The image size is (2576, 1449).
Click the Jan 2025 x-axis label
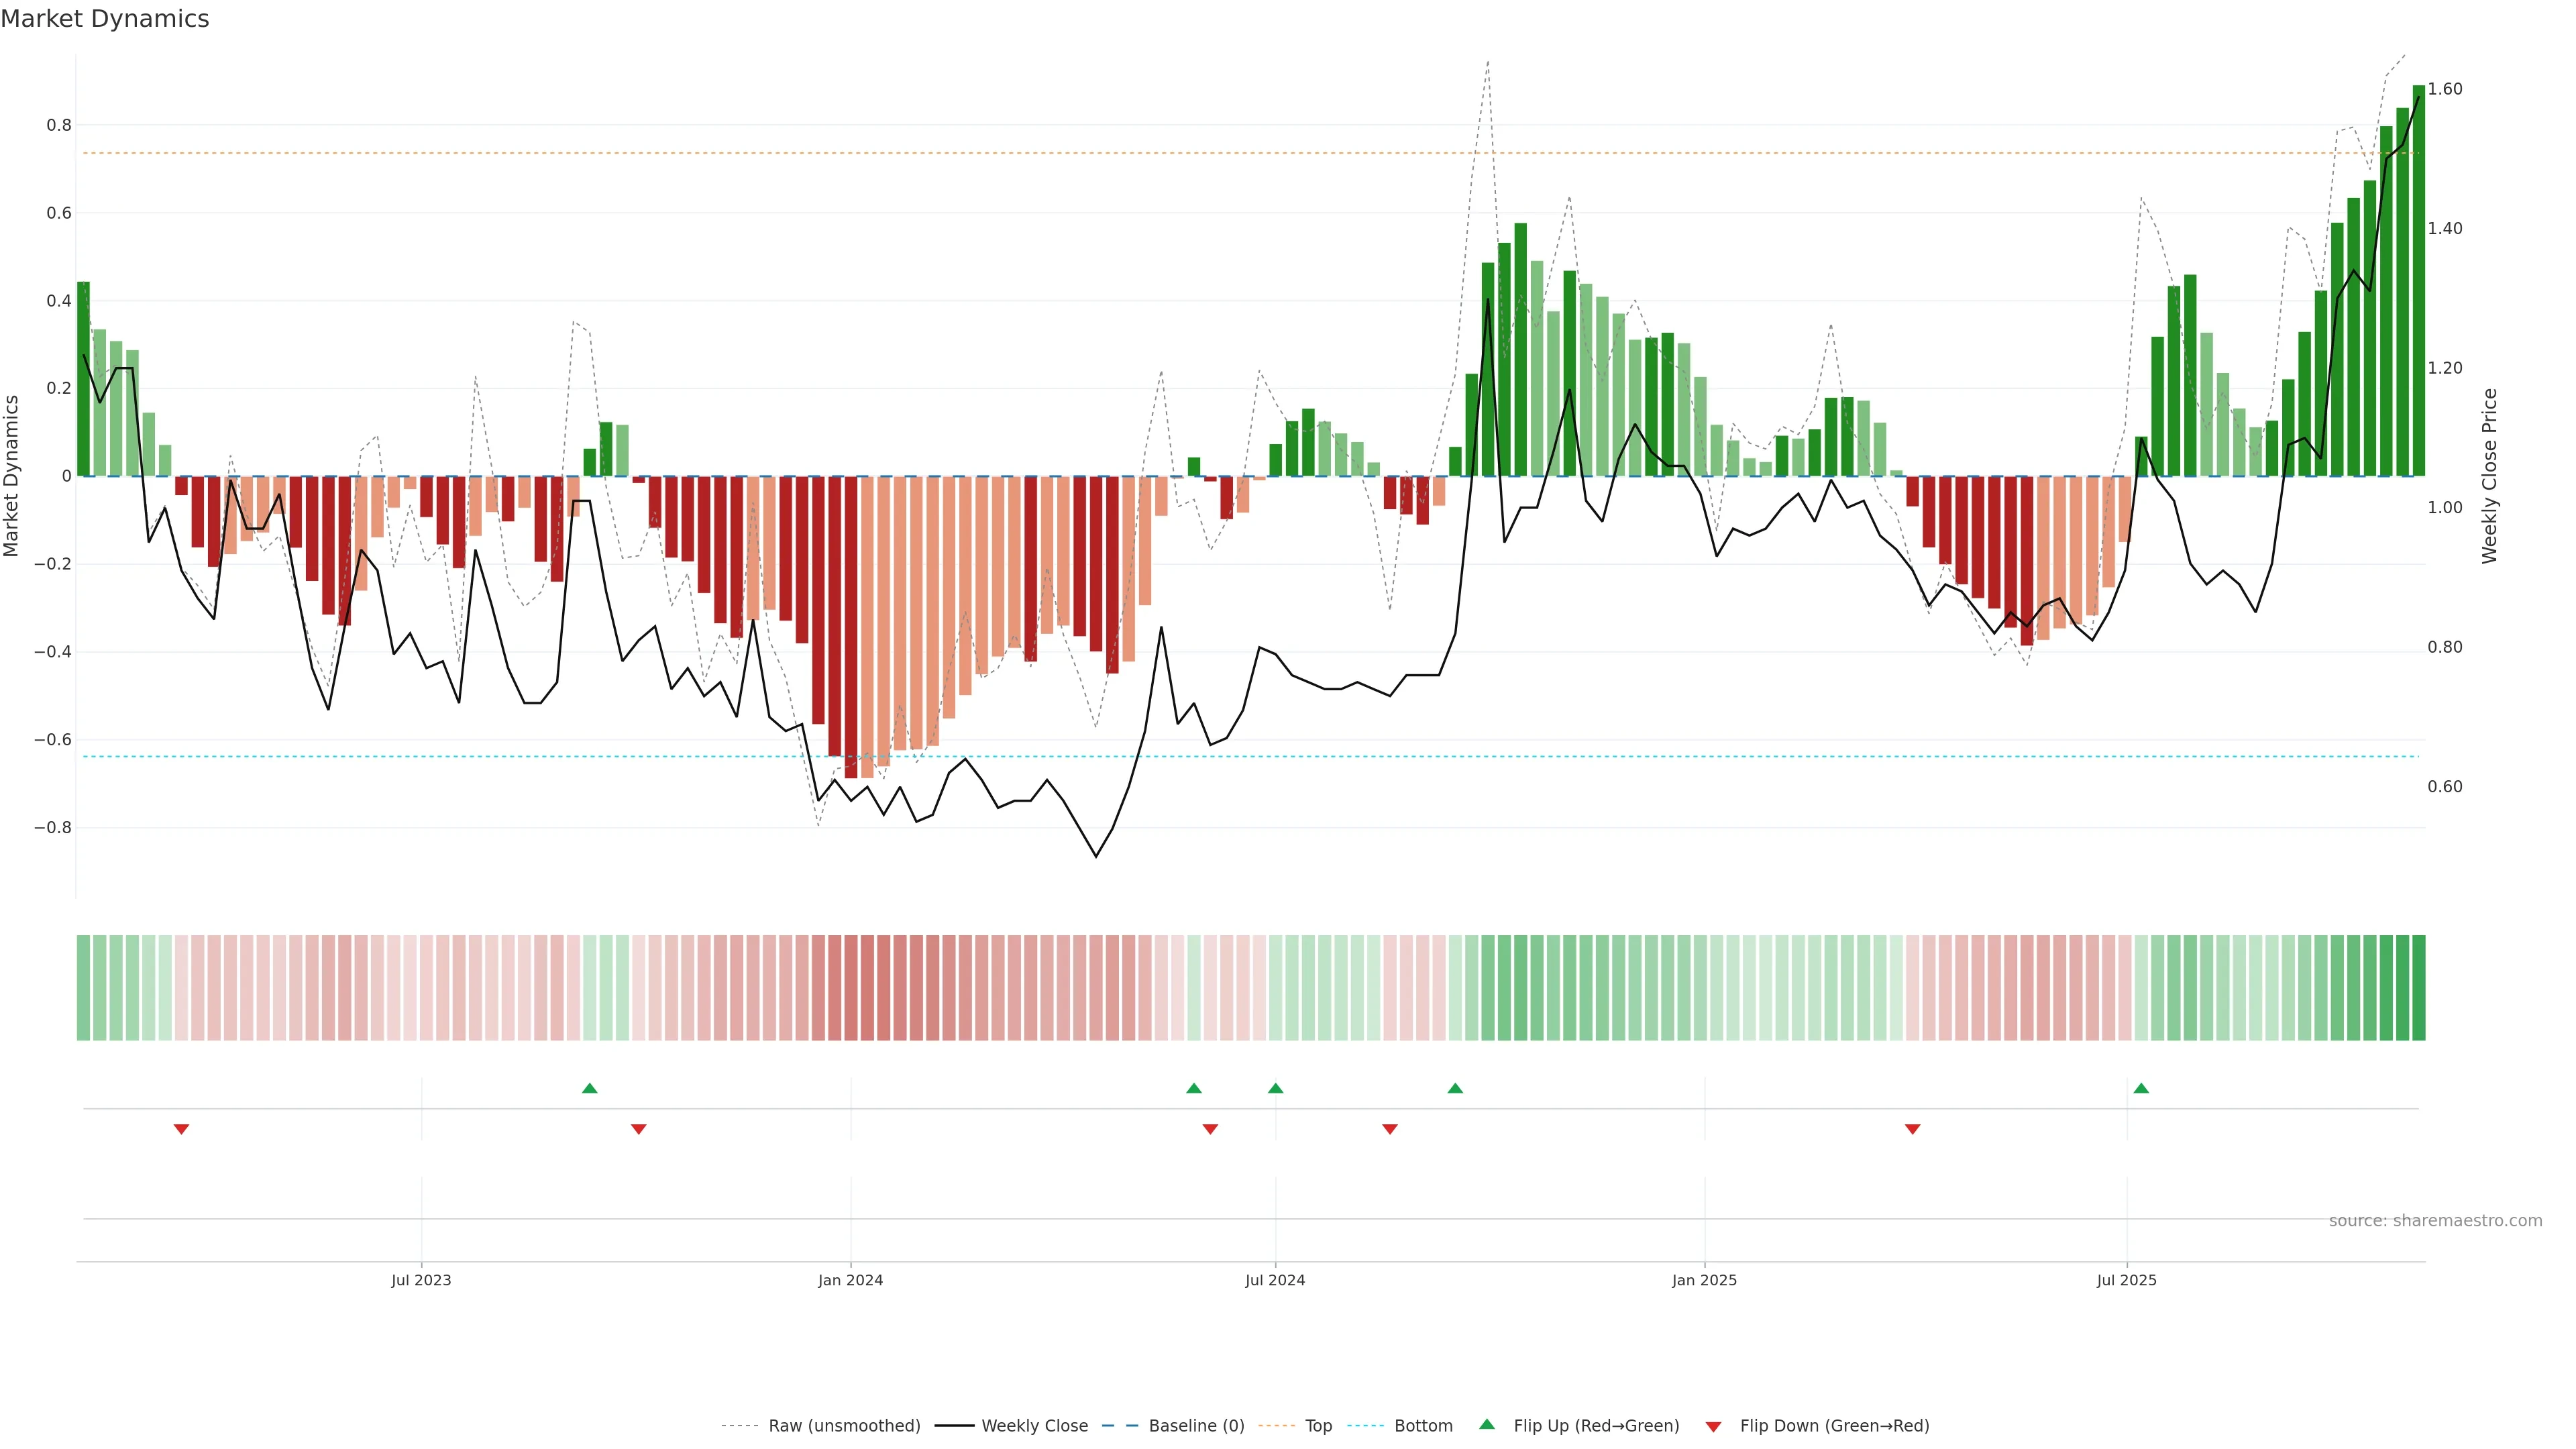(x=1704, y=1280)
